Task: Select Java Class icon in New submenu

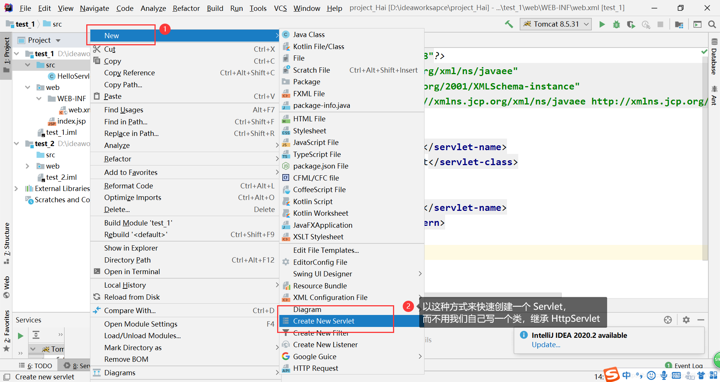Action: click(286, 34)
